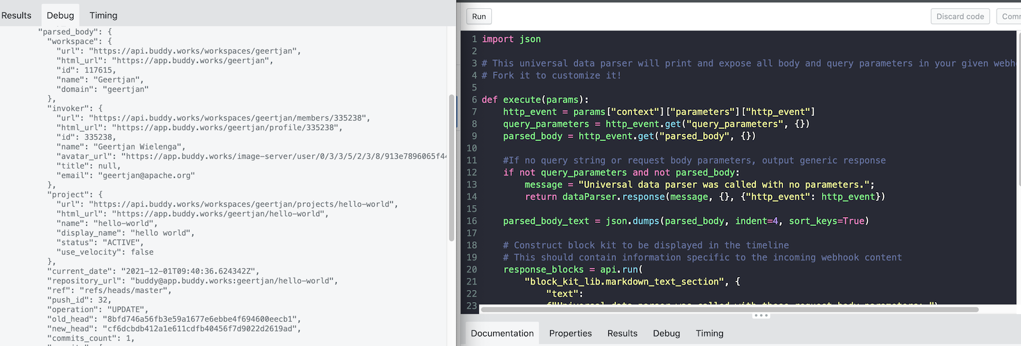Click the "status": "ACTIVE" line
This screenshot has height=346, width=1021.
[x=100, y=243]
